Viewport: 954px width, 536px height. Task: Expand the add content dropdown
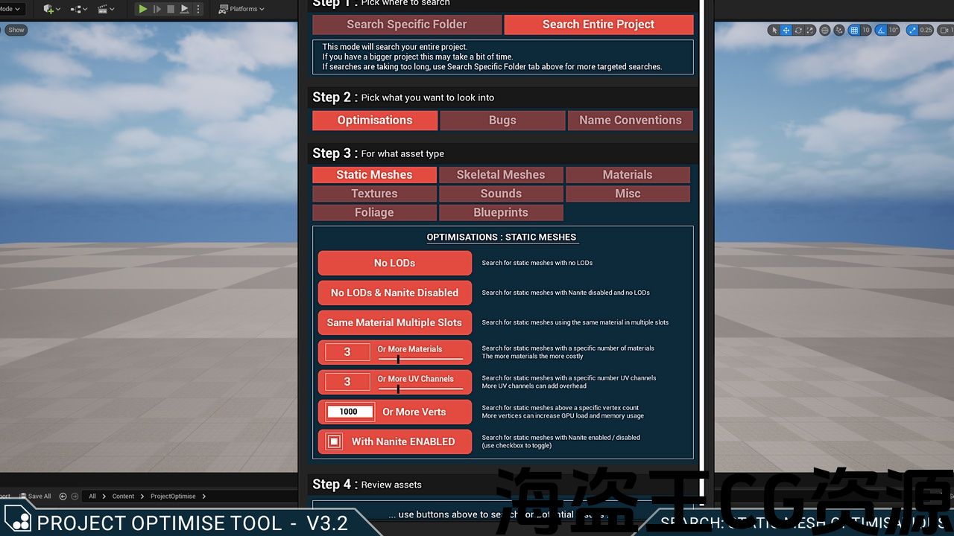tap(52, 9)
